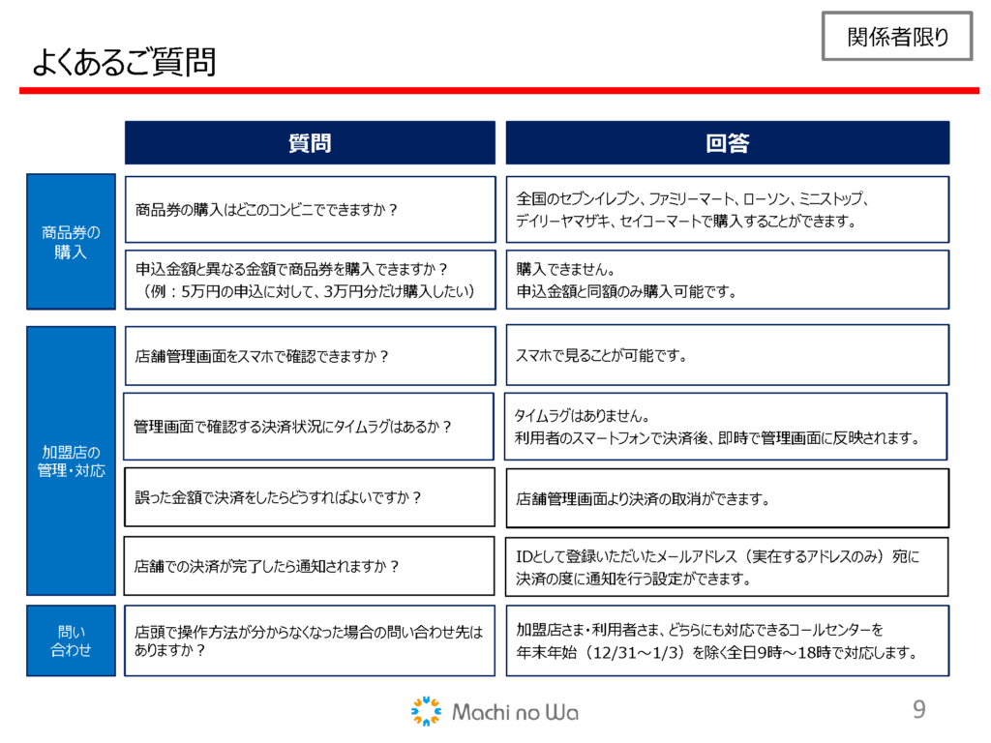Select question about 店頭での操作方法問い合わせ先
The image size is (991, 743).
(x=310, y=640)
